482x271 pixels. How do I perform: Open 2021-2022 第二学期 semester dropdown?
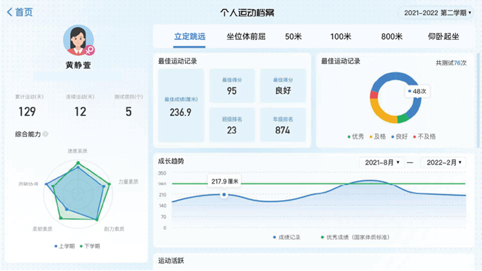[436, 13]
